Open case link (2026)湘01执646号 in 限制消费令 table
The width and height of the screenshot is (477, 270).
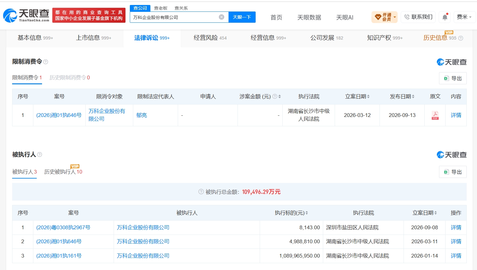click(x=59, y=115)
